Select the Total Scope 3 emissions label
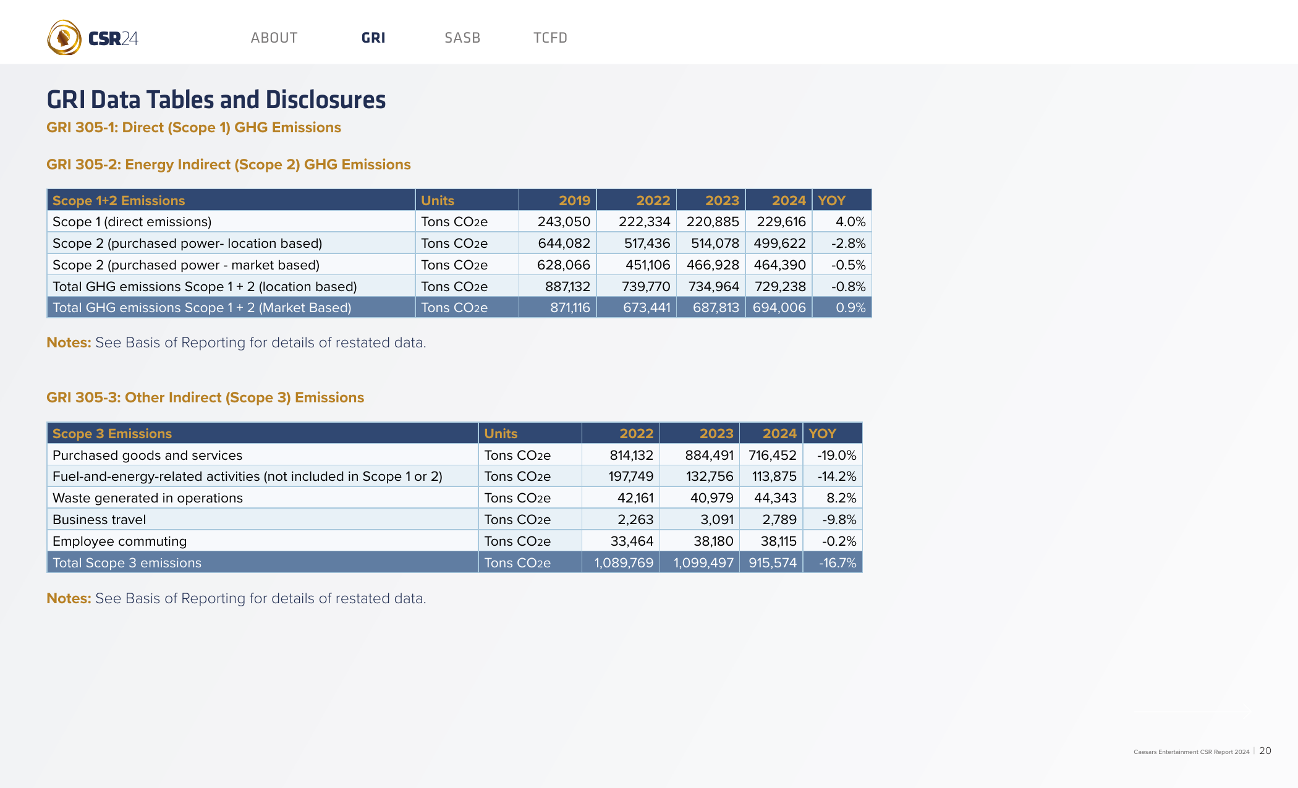1298x788 pixels. click(127, 562)
